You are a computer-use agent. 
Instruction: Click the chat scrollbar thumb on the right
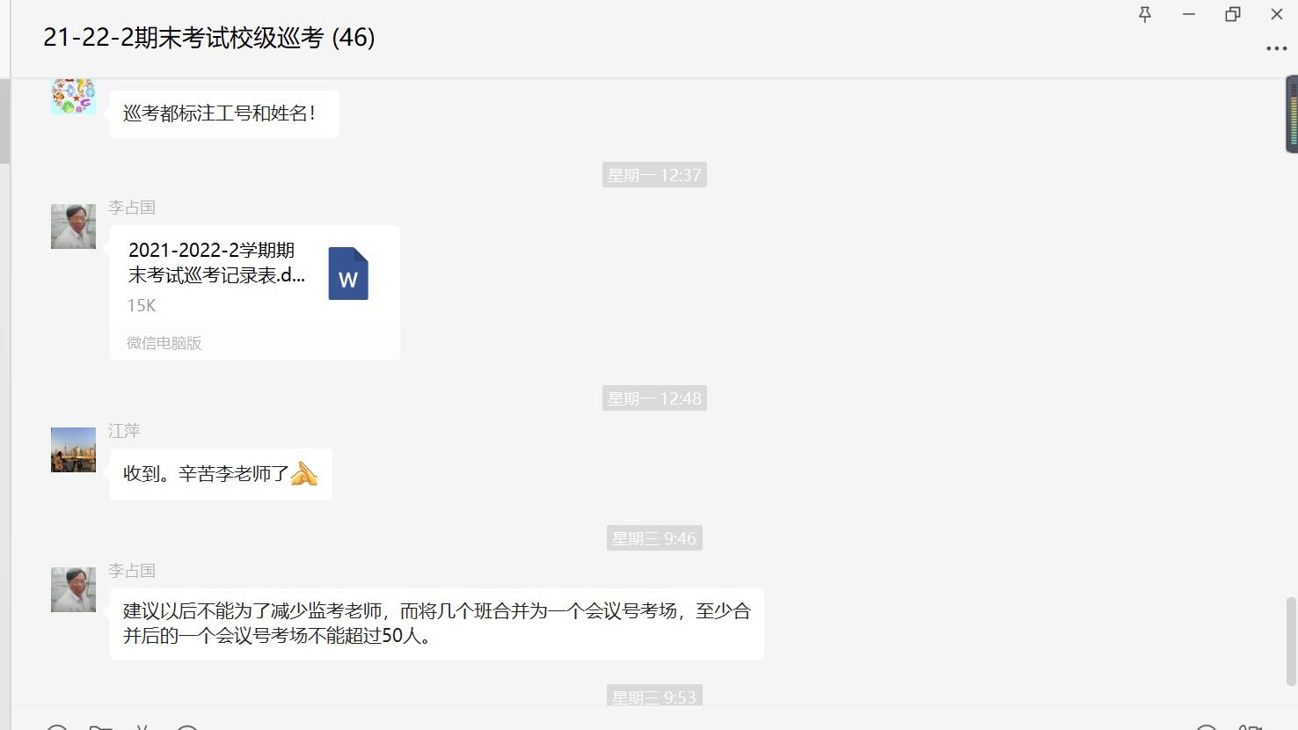(x=1291, y=642)
